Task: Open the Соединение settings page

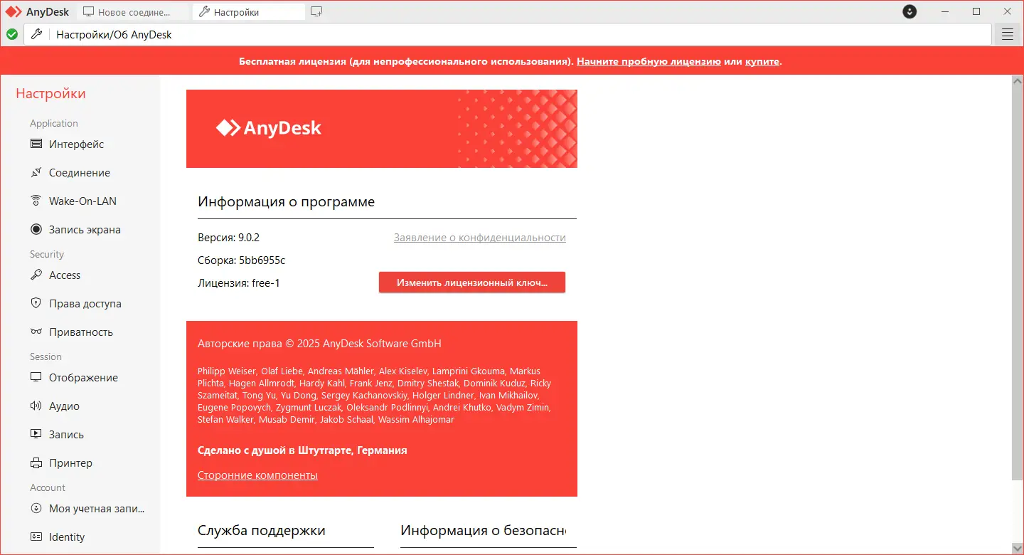Action: coord(79,172)
